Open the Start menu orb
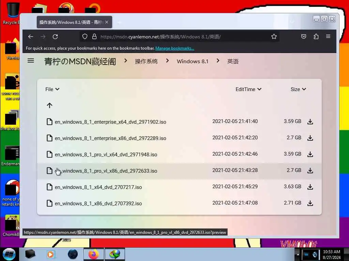349x261 pixels. click(x=9, y=254)
